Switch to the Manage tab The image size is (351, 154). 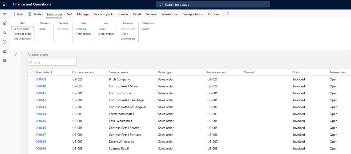(x=83, y=14)
